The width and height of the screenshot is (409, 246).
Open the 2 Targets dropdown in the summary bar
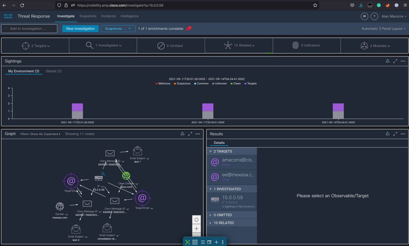(36, 46)
